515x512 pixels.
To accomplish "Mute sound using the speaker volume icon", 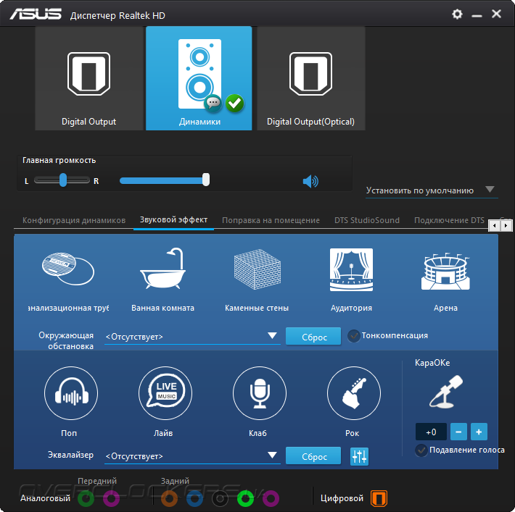I will [310, 181].
